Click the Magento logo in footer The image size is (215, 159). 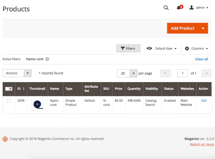[5, 139]
